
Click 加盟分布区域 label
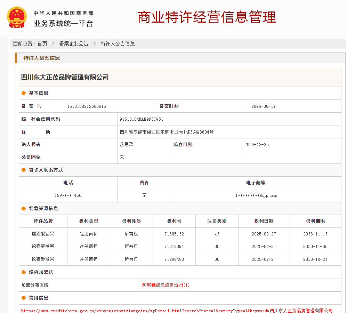[35, 285]
